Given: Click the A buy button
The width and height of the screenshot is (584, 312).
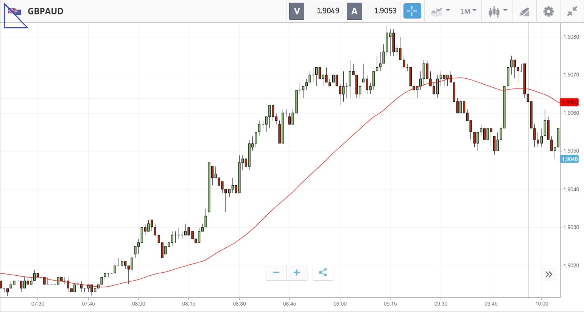Looking at the screenshot, I should pos(354,11).
